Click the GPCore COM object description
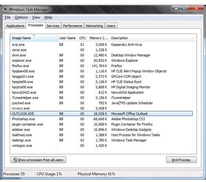 pos(126,77)
